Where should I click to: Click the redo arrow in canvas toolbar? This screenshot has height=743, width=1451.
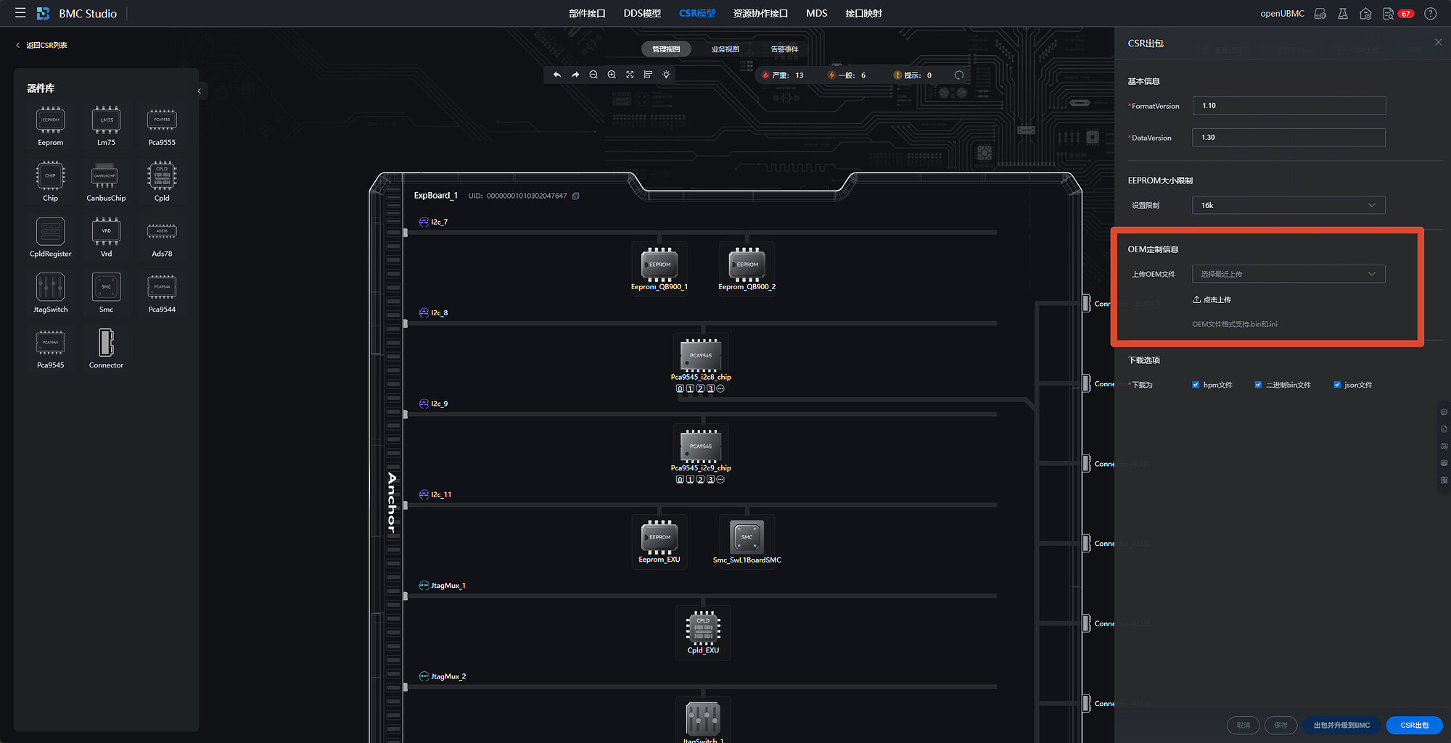click(x=575, y=75)
